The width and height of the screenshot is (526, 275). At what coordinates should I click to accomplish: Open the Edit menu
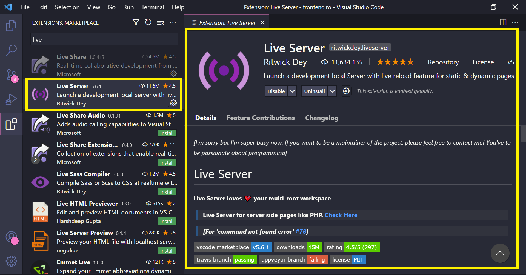tap(42, 7)
